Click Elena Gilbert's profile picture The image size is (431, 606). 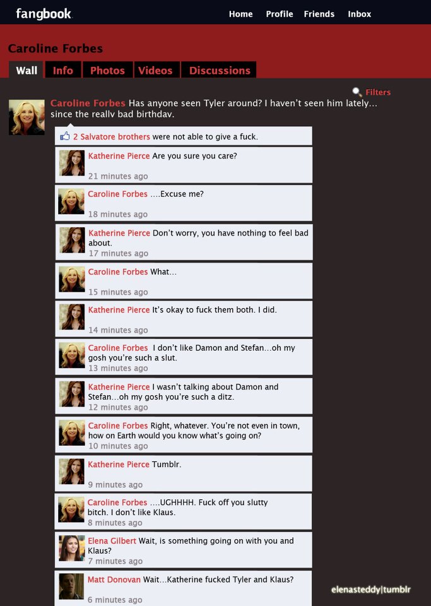click(x=72, y=548)
